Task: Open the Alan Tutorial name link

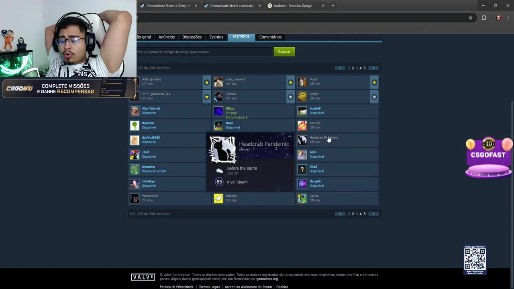Action: [x=151, y=108]
